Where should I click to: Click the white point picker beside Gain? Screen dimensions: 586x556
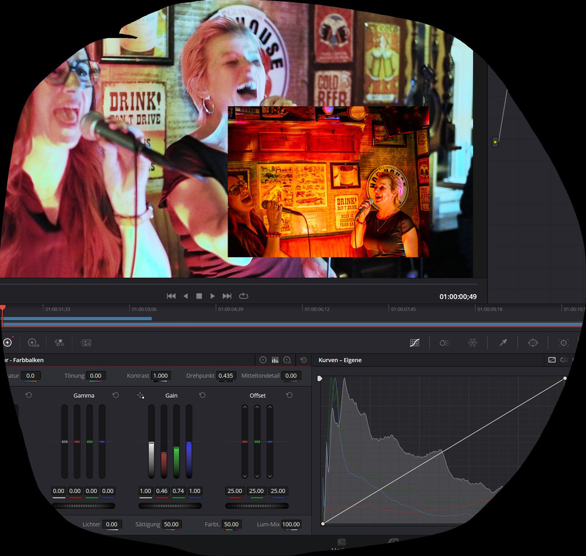(x=141, y=396)
